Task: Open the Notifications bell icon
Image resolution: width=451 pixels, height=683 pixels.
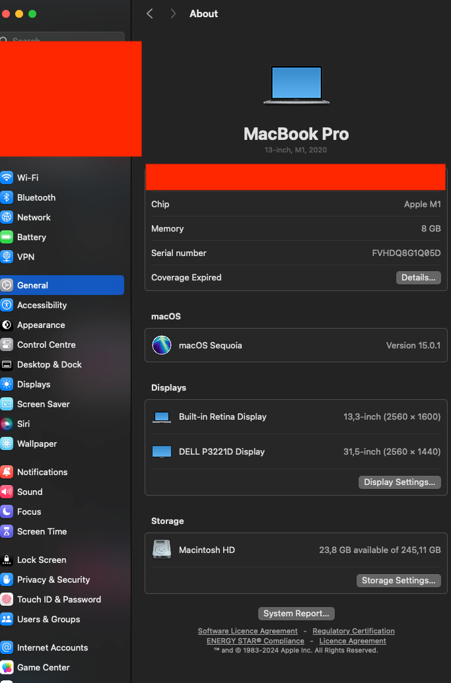Action: point(7,472)
